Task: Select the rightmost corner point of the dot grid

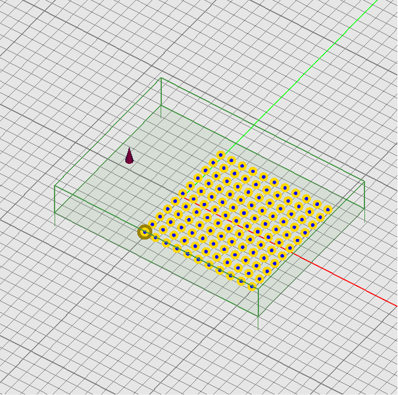Action: (x=328, y=210)
